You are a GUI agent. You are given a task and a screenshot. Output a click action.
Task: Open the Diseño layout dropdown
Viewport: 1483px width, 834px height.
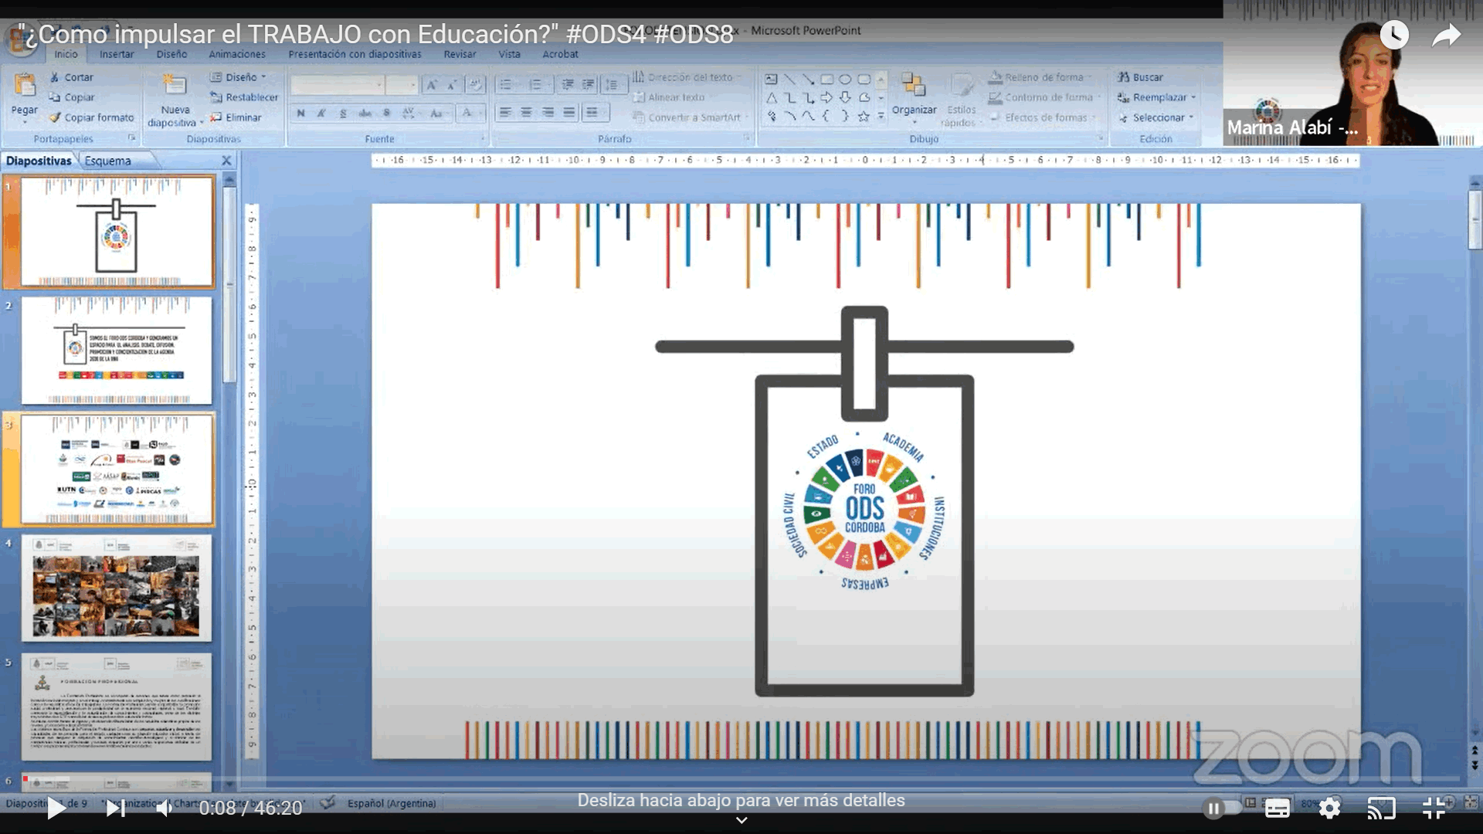pyautogui.click(x=241, y=77)
